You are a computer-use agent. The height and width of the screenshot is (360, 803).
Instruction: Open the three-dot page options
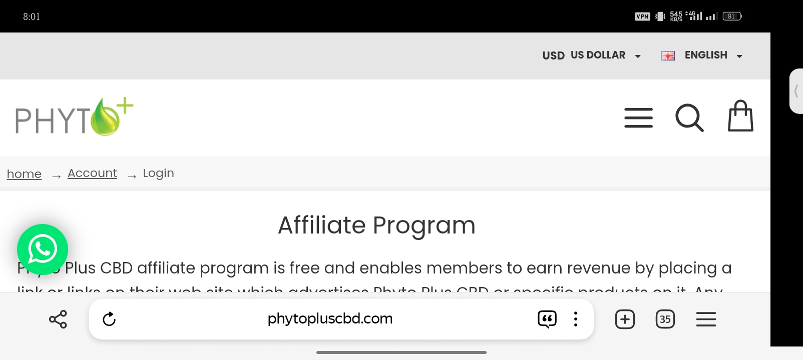point(576,319)
